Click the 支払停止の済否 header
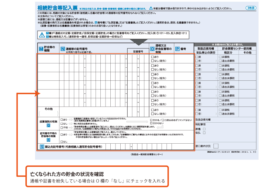 [x=206, y=53]
